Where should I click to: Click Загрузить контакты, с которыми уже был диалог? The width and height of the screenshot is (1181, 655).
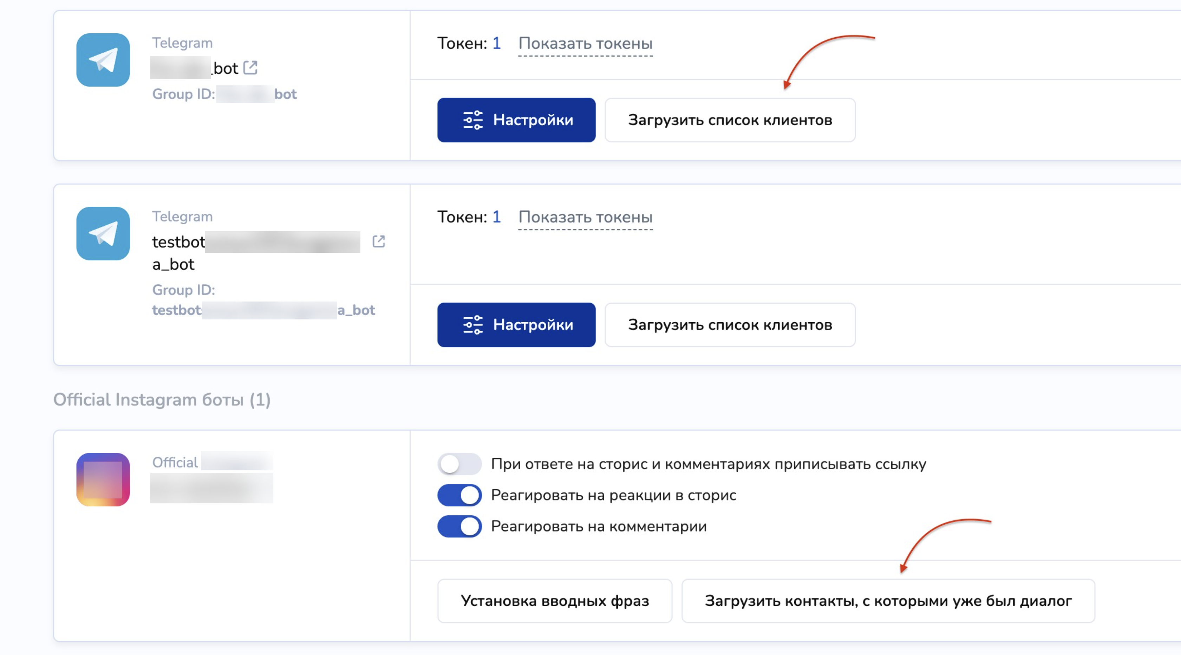(888, 601)
